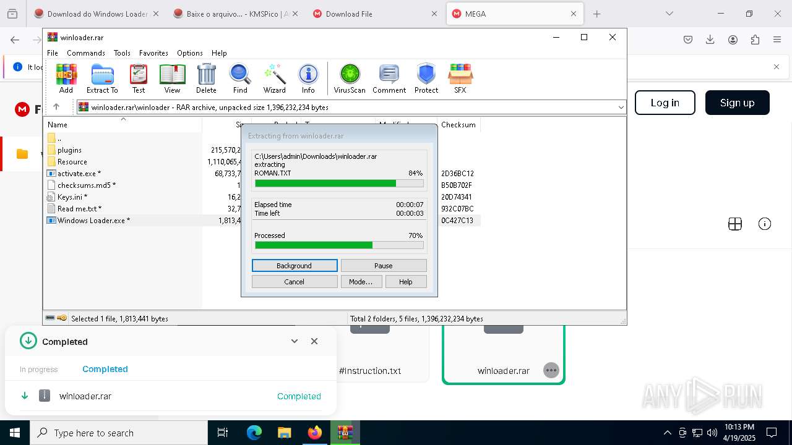This screenshot has height=445, width=792.
Task: Open File Explorer from the taskbar
Action: pyautogui.click(x=284, y=433)
